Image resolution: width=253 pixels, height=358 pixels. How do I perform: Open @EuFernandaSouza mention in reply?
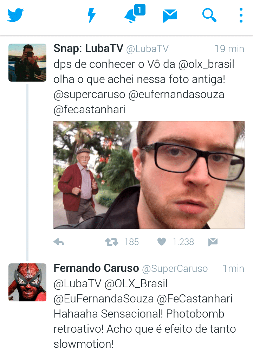click(x=104, y=299)
